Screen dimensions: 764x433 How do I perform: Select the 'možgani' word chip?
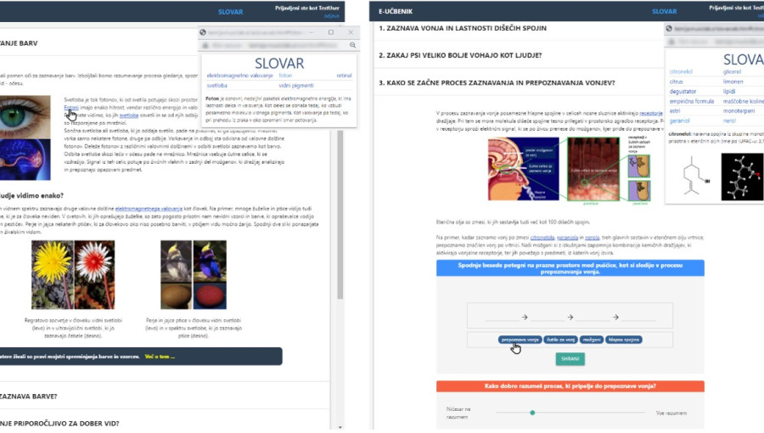[x=592, y=340]
